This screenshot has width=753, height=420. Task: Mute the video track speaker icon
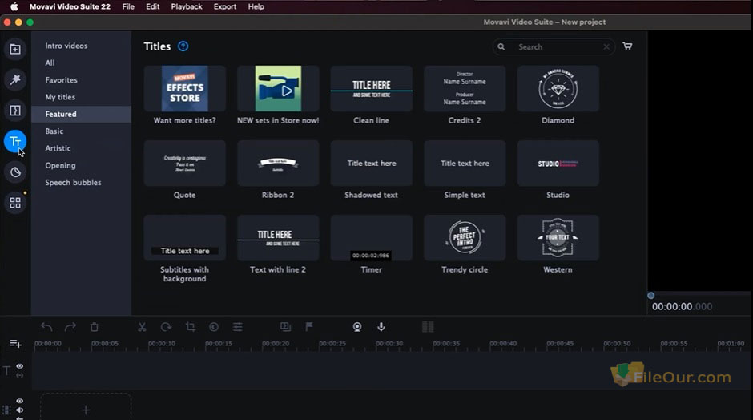click(20, 410)
